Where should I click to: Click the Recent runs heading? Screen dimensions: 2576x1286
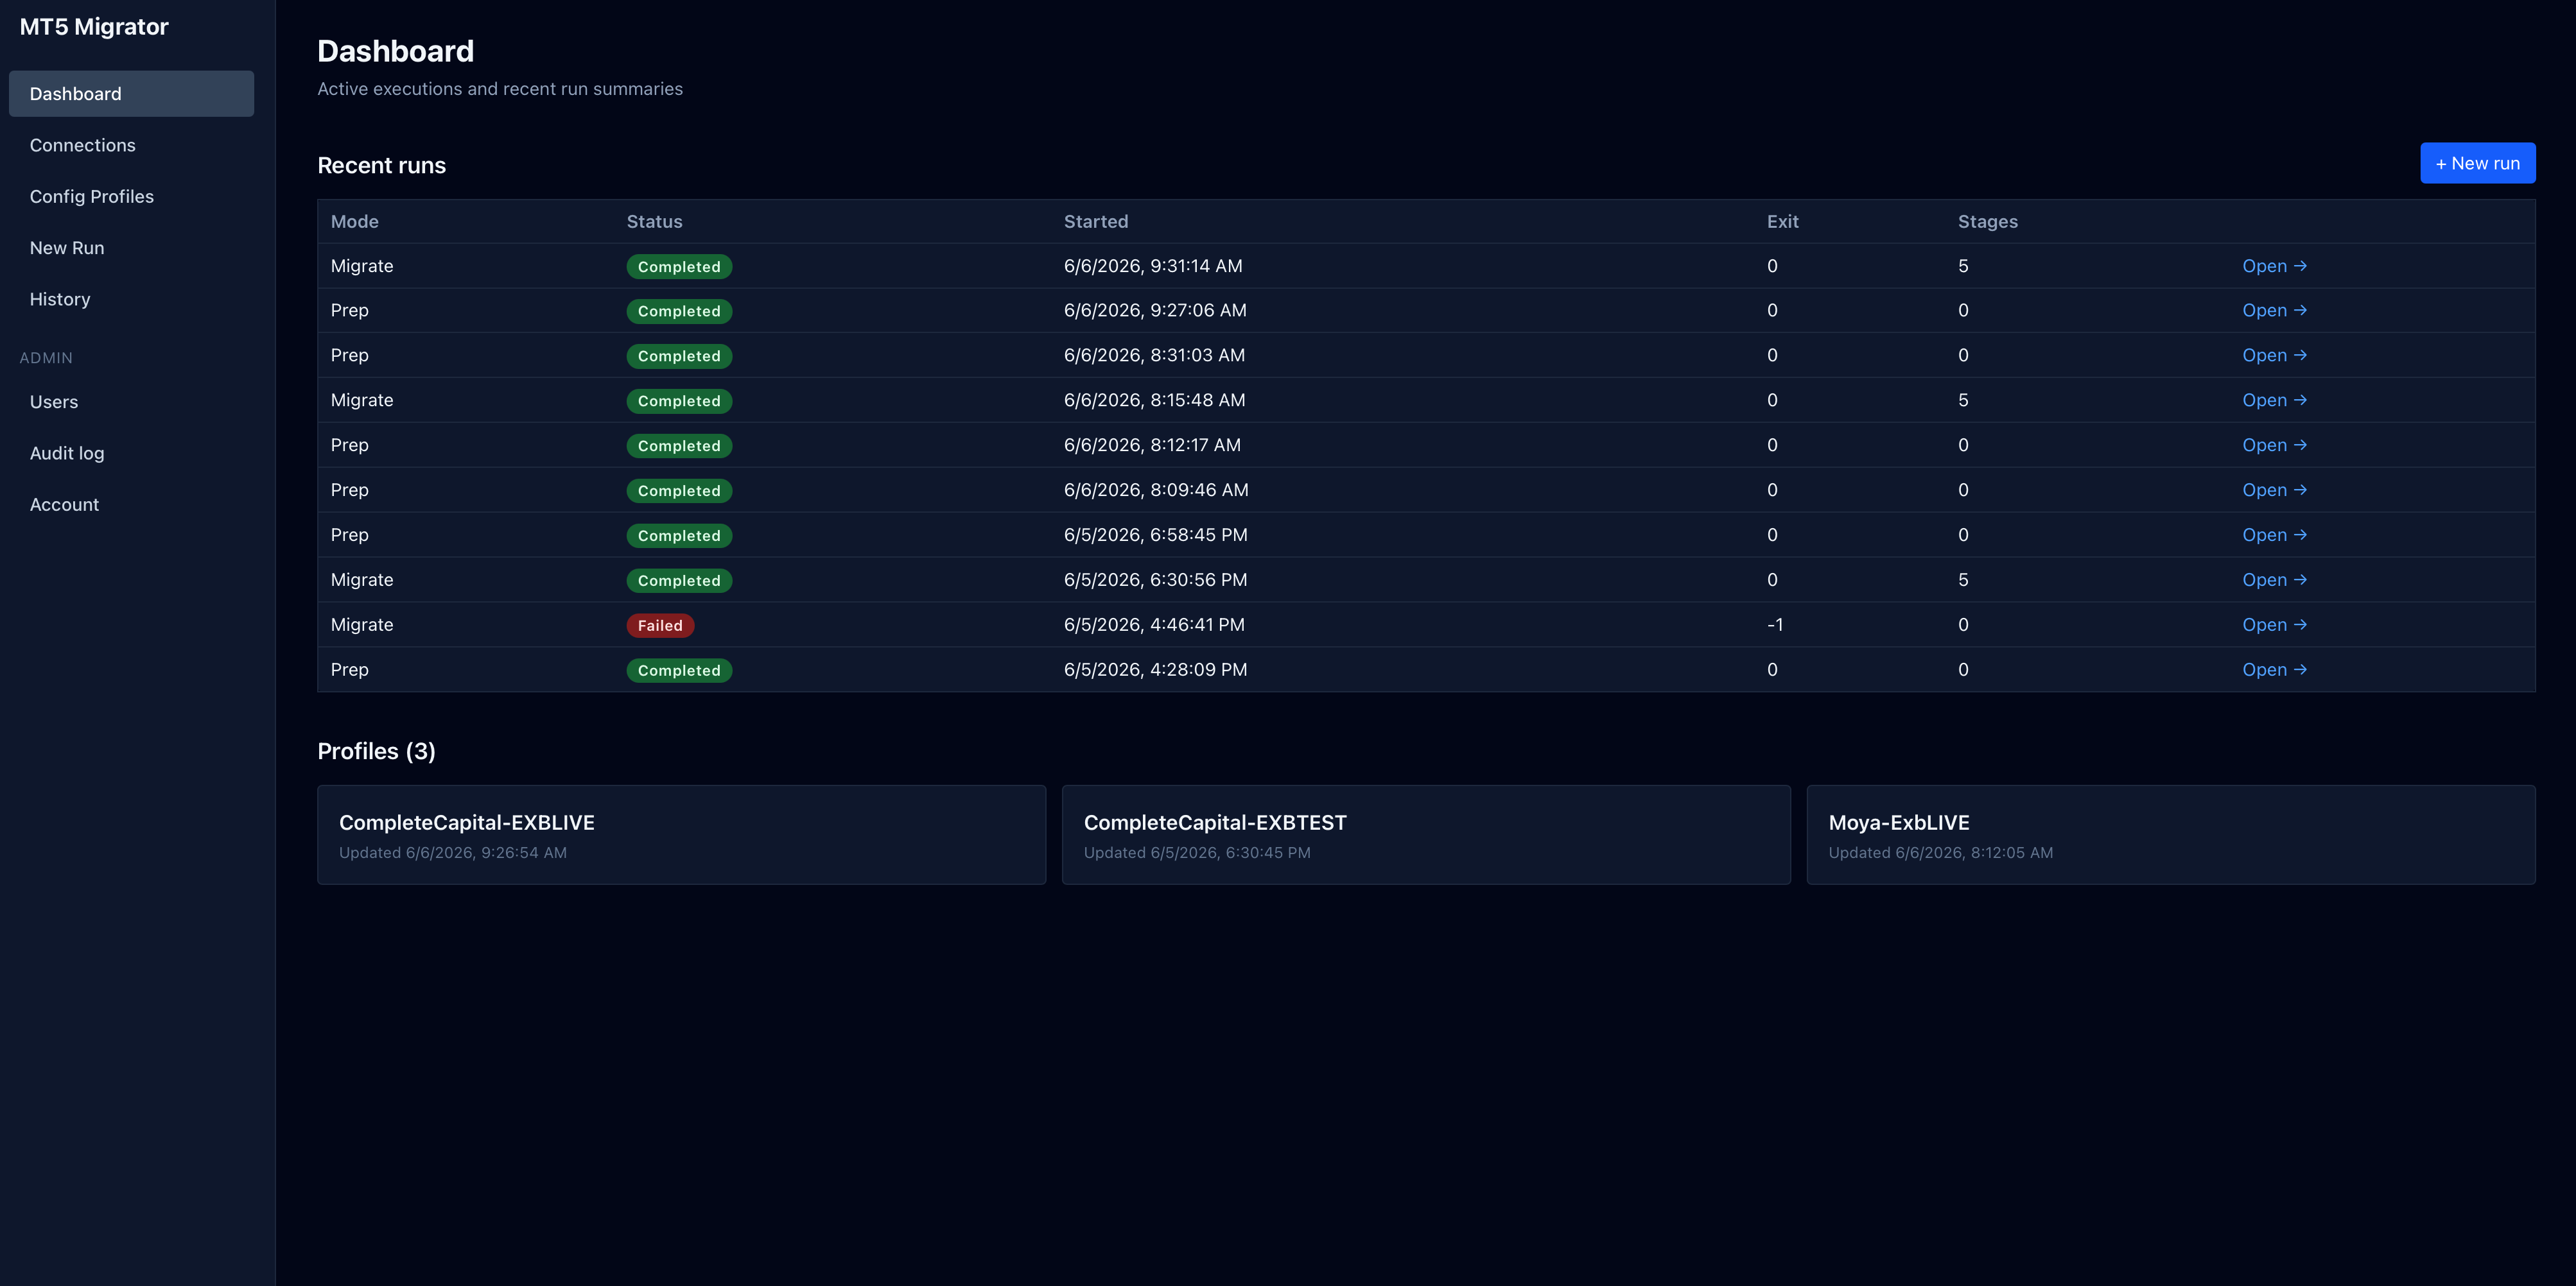(382, 166)
